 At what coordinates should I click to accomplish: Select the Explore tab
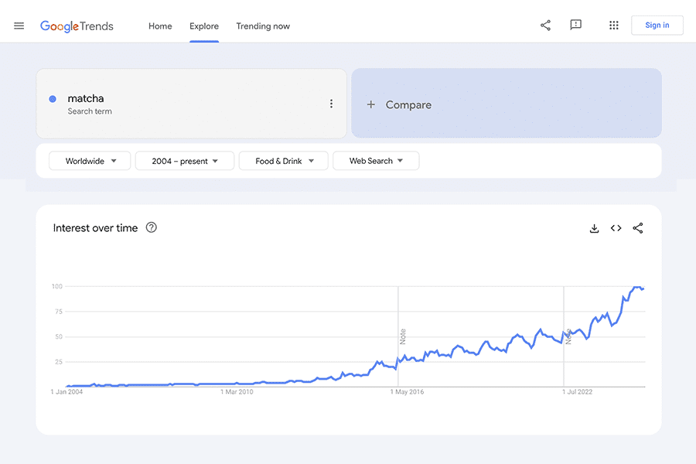click(204, 26)
